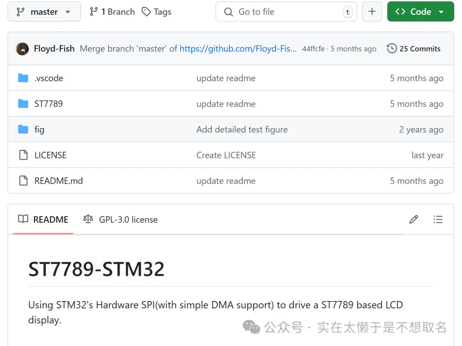Open the Floyd-Fish author profile link
The width and height of the screenshot is (462, 346).
[x=54, y=49]
